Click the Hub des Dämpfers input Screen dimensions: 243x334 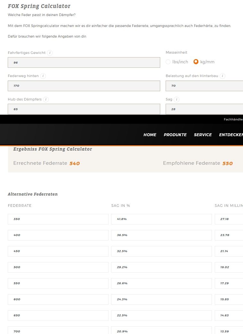(84, 109)
